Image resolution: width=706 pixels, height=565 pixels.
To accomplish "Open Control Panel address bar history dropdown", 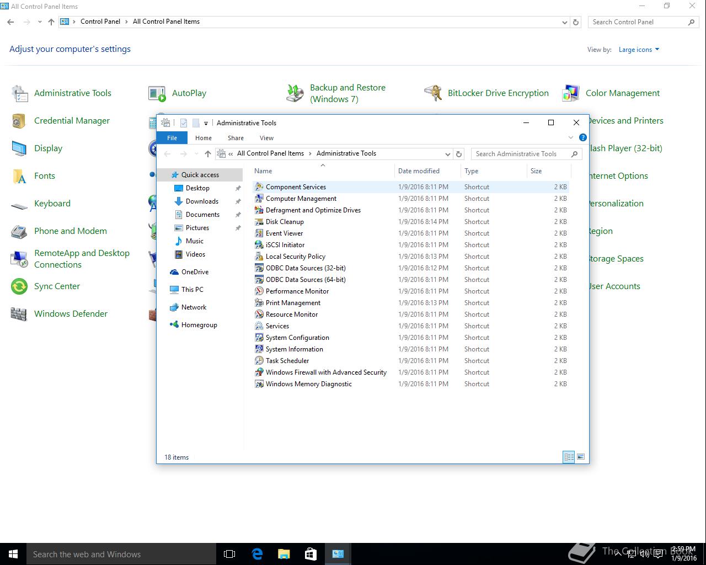I will pos(564,22).
